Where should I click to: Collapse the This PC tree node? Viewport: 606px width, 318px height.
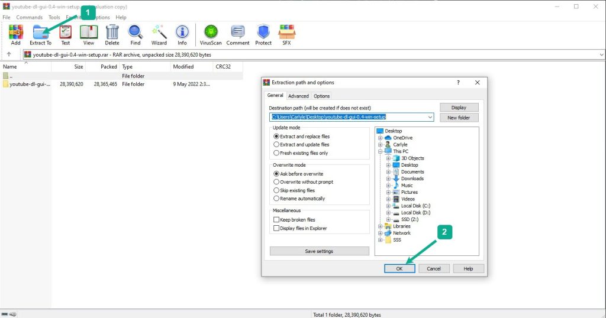pyautogui.click(x=381, y=151)
